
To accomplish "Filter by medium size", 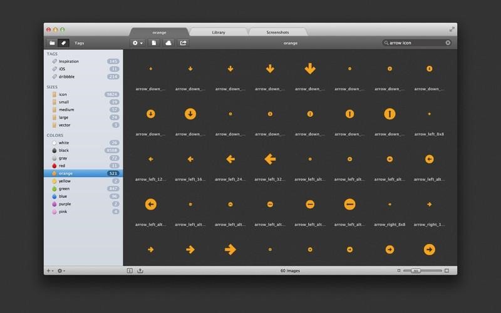I will point(83,110).
